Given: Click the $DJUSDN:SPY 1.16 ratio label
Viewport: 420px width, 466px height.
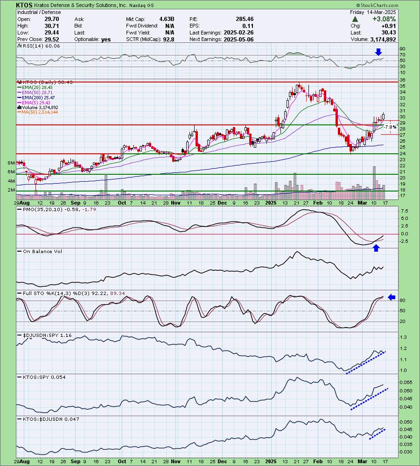Looking at the screenshot, I should (x=47, y=335).
